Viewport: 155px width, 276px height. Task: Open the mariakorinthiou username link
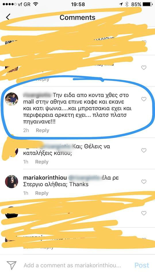(x=45, y=178)
